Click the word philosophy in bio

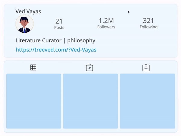81,41
